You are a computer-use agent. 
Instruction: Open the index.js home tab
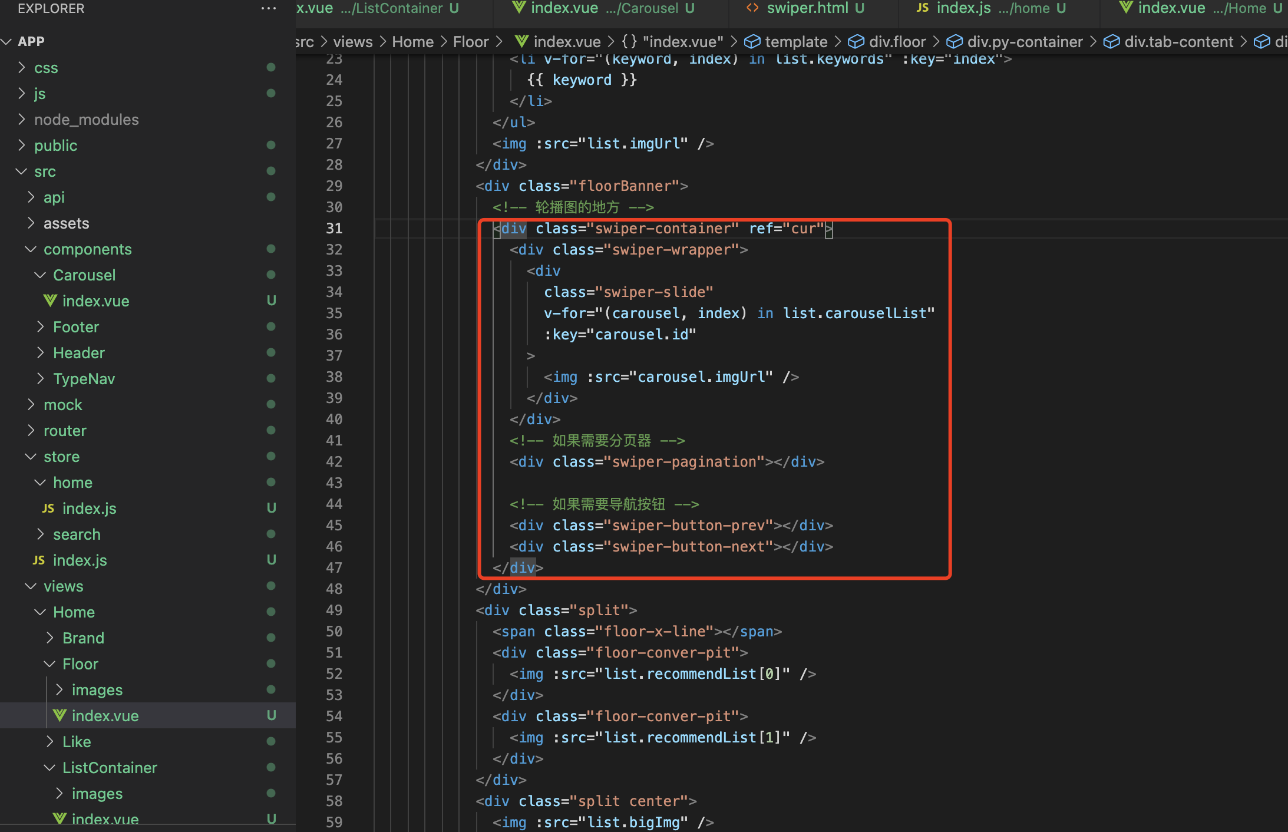(963, 8)
